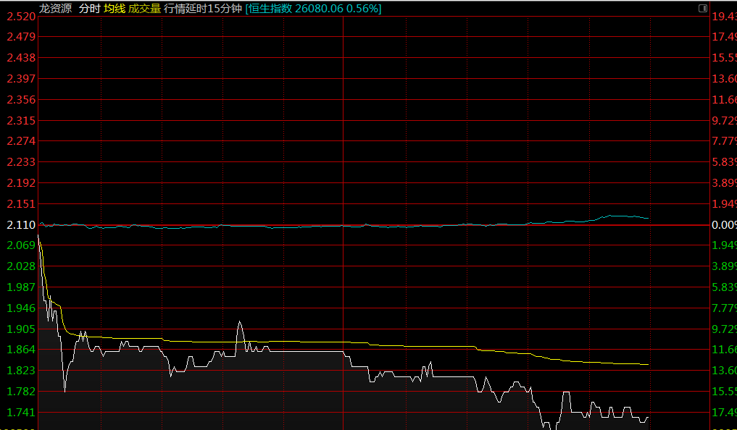Click the panel maximize icon at top right
This screenshot has height=430, width=737.
pos(702,8)
